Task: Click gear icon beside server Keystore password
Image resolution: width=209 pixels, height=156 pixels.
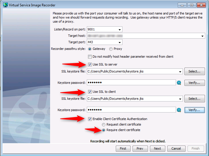Action: click(179, 83)
